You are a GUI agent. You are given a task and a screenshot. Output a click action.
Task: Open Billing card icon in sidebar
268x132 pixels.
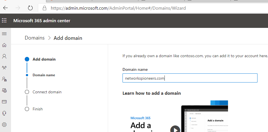(4, 102)
